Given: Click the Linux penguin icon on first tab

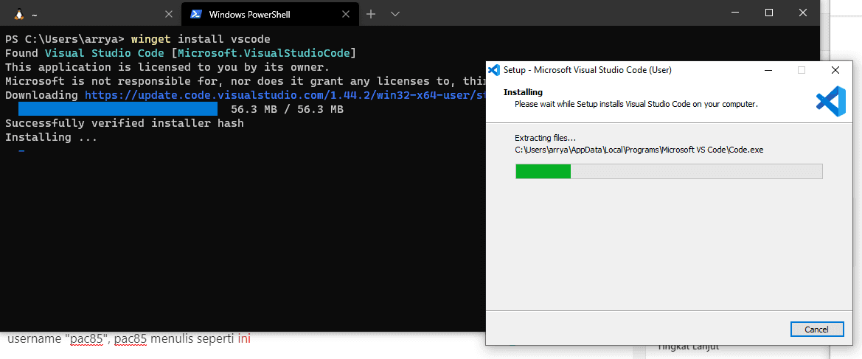Looking at the screenshot, I should click(x=19, y=14).
